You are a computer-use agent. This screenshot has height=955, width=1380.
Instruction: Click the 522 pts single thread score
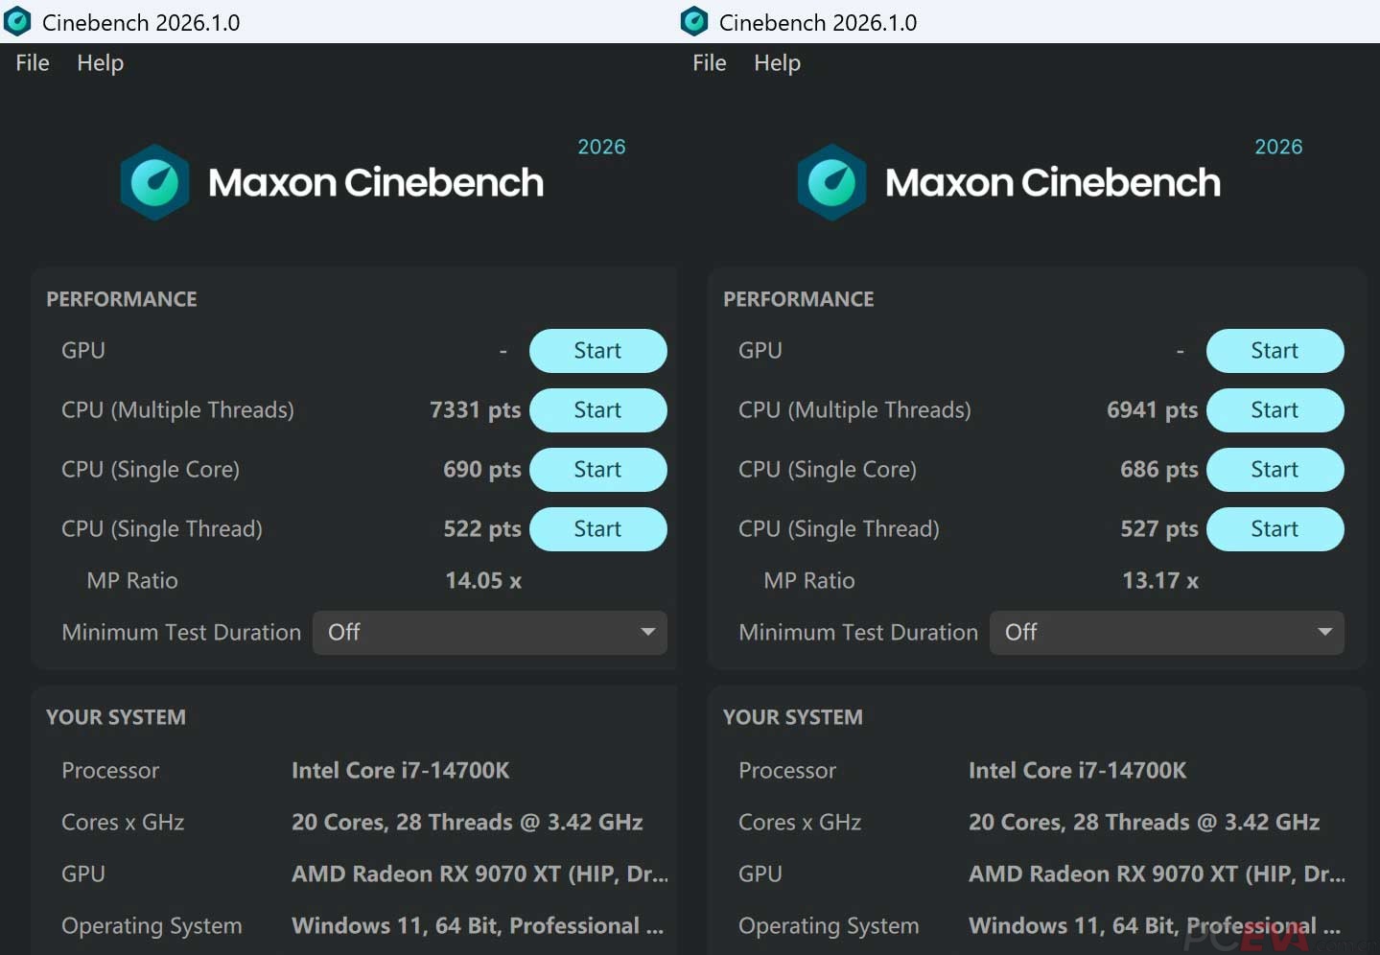coord(482,529)
